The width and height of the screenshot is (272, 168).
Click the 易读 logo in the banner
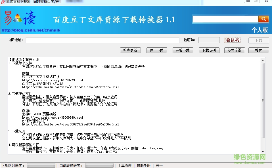tap(20, 18)
